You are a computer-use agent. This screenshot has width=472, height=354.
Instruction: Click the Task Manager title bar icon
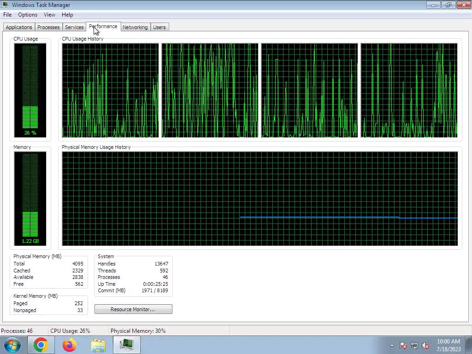pyautogui.click(x=5, y=5)
